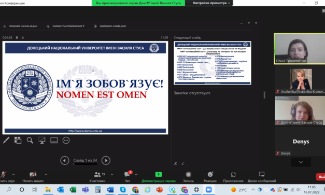The width and height of the screenshot is (325, 195).
Task: Toggle subtitles icon under the slide
Action: click(54, 141)
